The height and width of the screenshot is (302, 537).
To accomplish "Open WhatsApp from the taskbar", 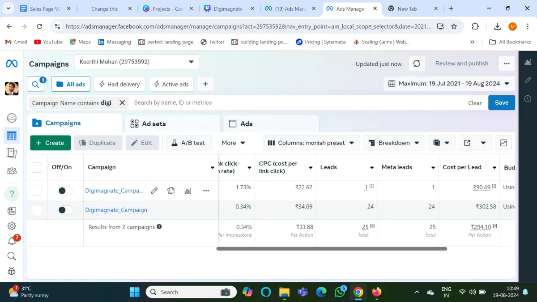I will [340, 292].
